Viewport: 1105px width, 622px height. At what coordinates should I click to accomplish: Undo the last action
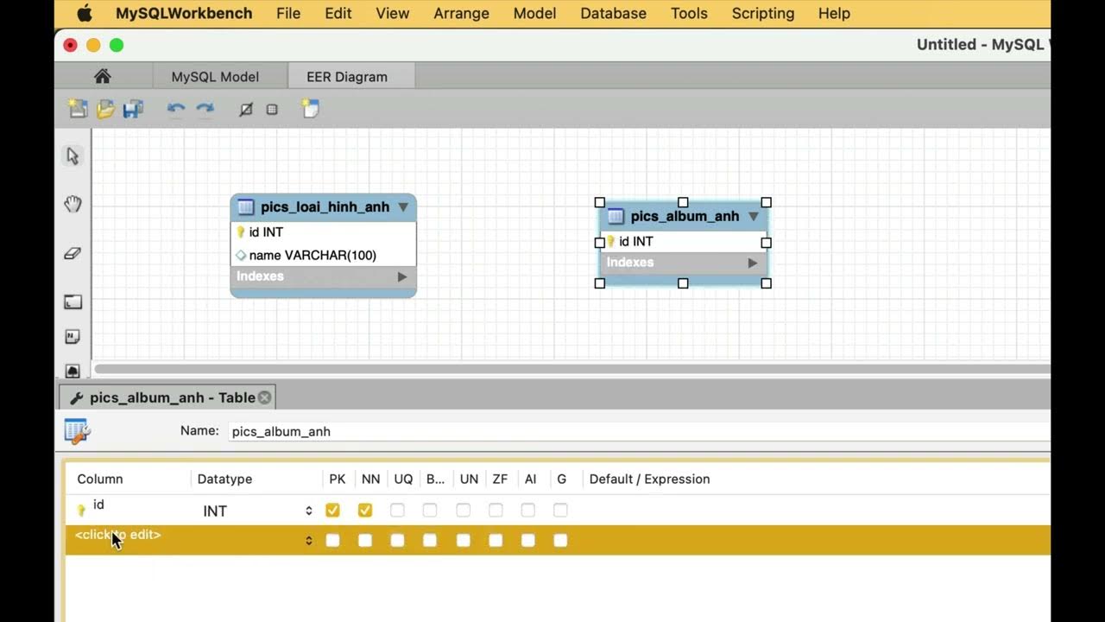click(176, 109)
